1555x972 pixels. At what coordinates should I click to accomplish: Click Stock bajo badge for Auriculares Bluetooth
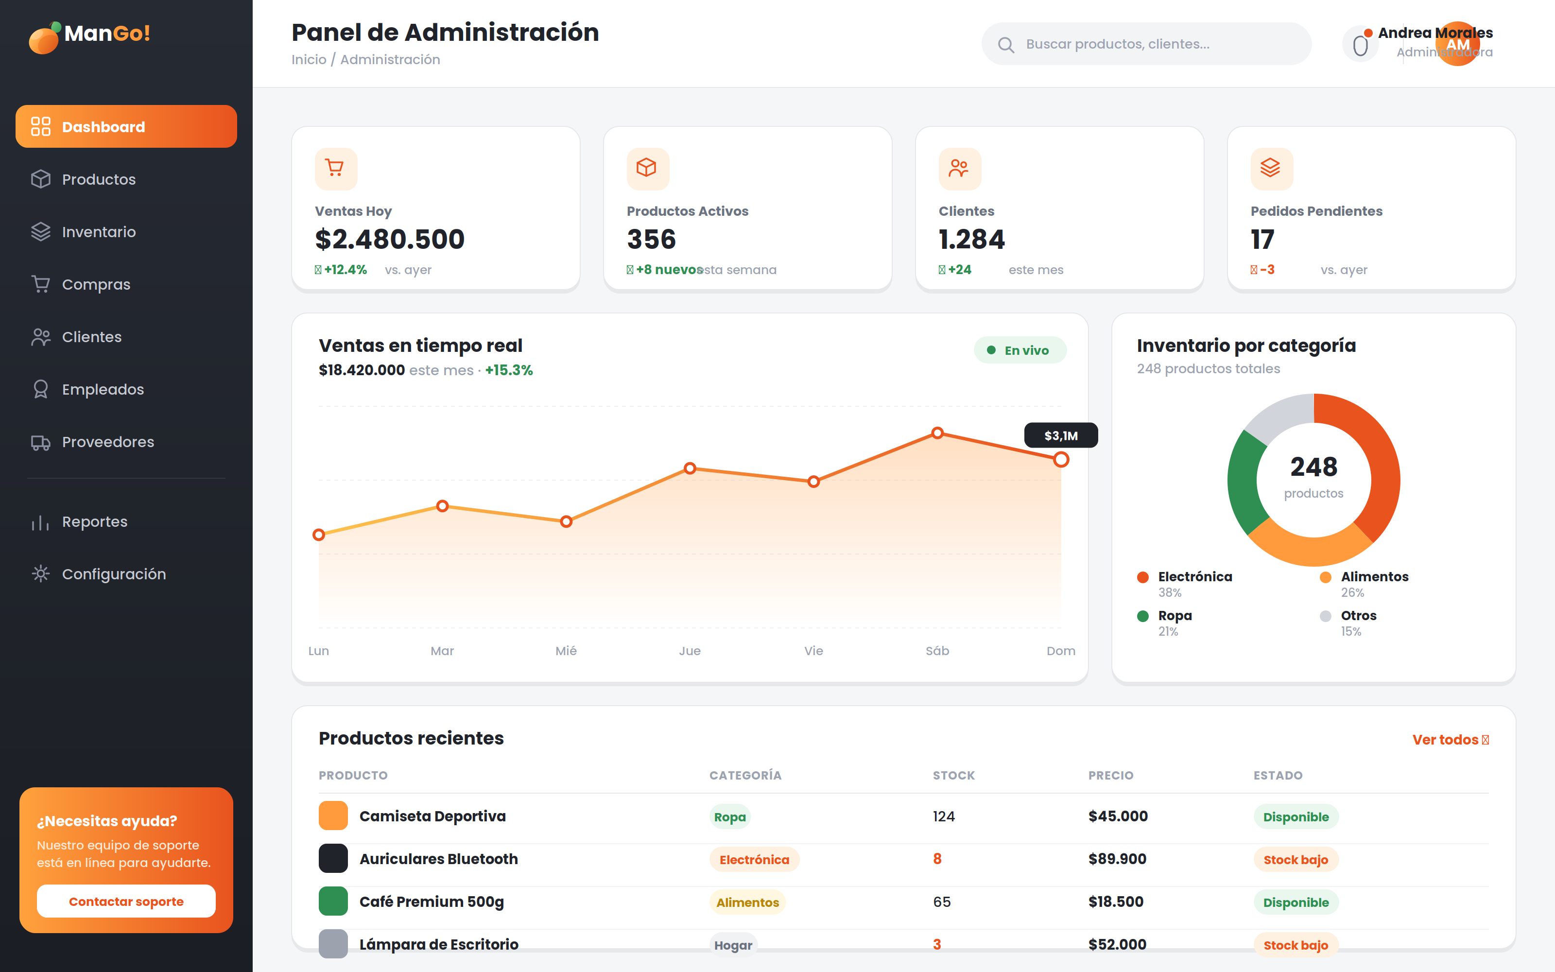(x=1296, y=860)
